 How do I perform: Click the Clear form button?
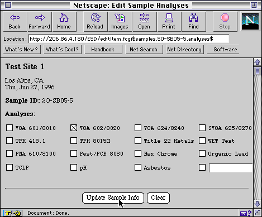(158, 198)
